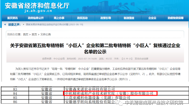Select table cell number 85

pyautogui.click(x=15, y=98)
